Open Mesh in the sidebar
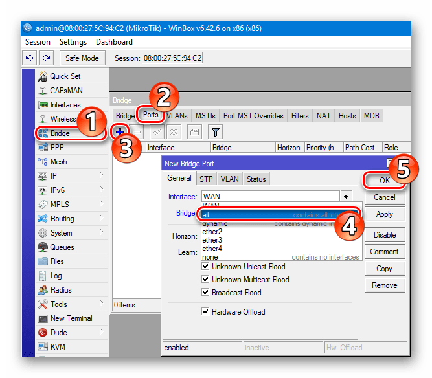 72,162
